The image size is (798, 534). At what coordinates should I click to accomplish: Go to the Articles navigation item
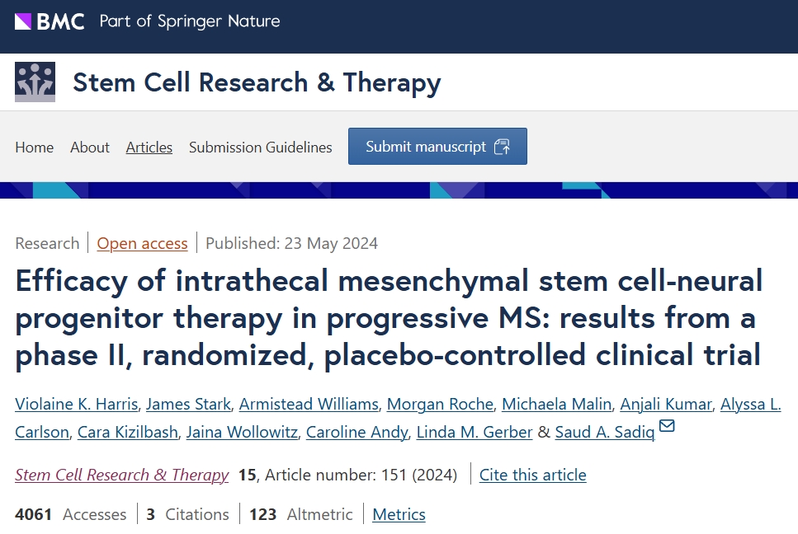click(x=149, y=148)
